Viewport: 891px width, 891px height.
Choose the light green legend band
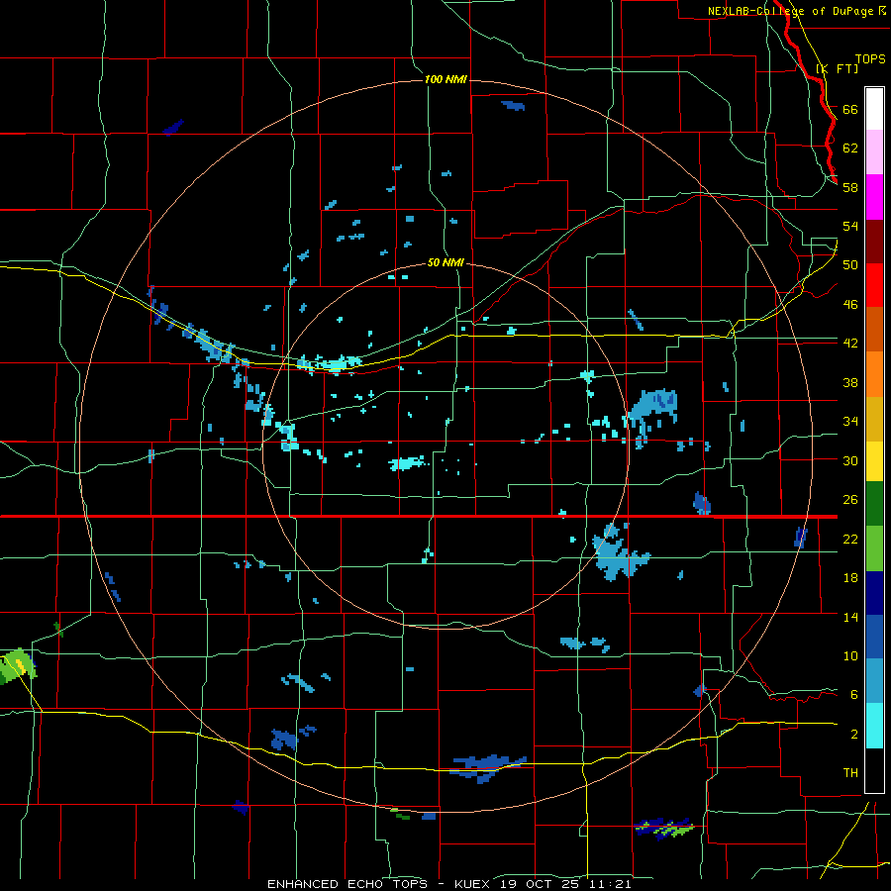(x=874, y=548)
